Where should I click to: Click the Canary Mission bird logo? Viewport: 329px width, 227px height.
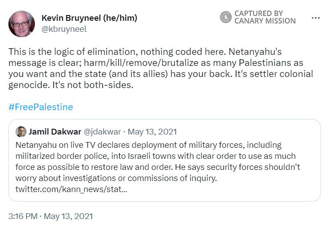pyautogui.click(x=226, y=17)
